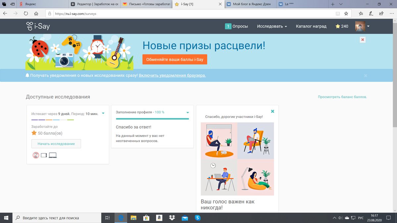The width and height of the screenshot is (397, 223).
Task: Open Dropbox from the taskbar
Action: coord(172,218)
